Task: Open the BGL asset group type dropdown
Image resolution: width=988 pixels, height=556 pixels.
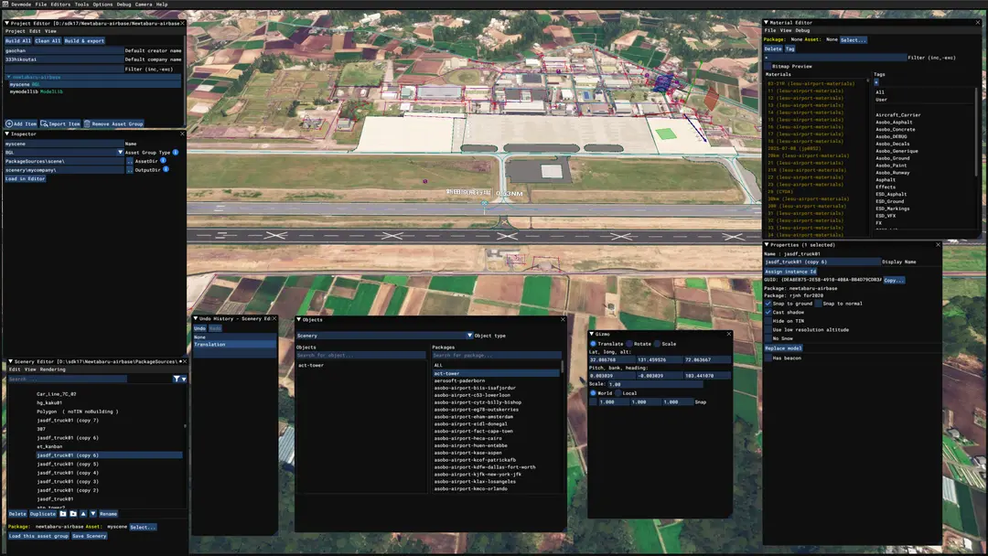Action: [x=120, y=153]
